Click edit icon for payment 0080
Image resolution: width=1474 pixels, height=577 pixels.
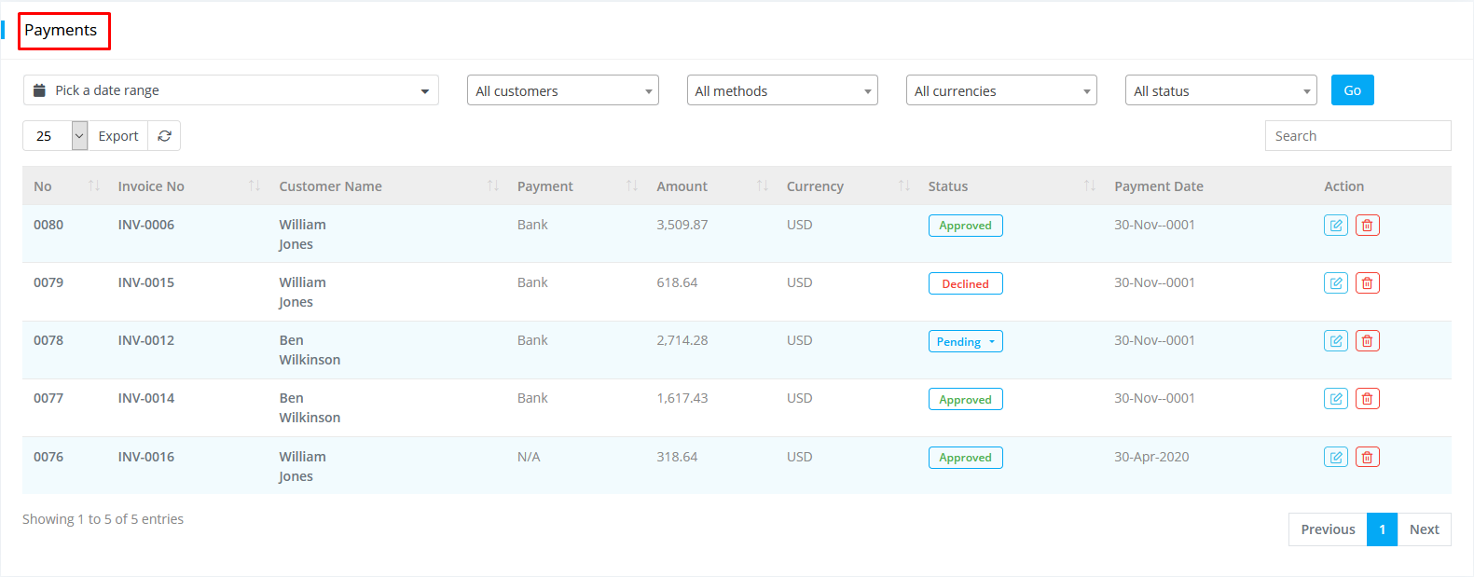(1335, 226)
